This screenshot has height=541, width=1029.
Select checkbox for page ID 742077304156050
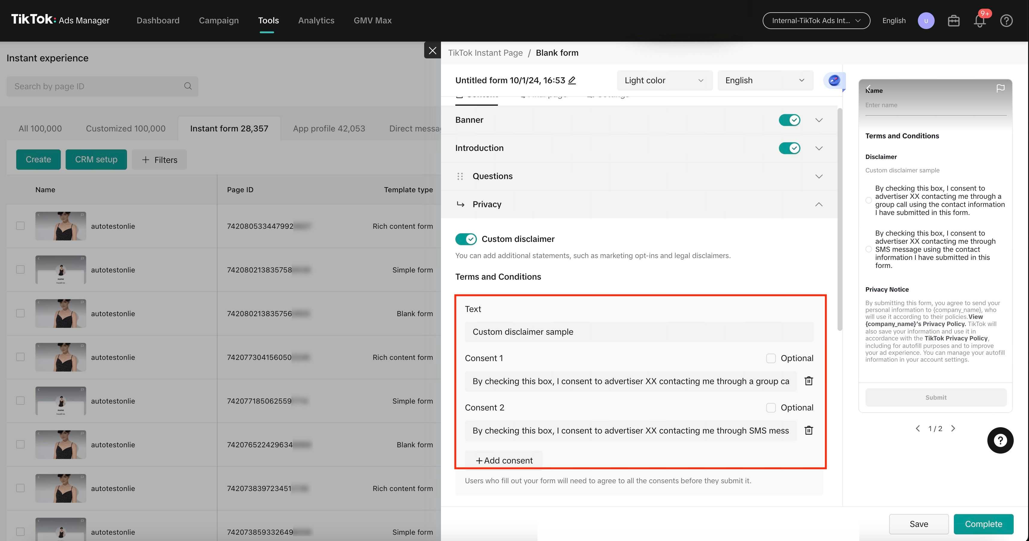click(x=20, y=357)
